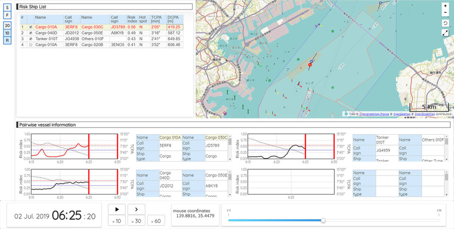Set playback speed to ×10
Screen dimensions: 454x229
[x=117, y=221]
